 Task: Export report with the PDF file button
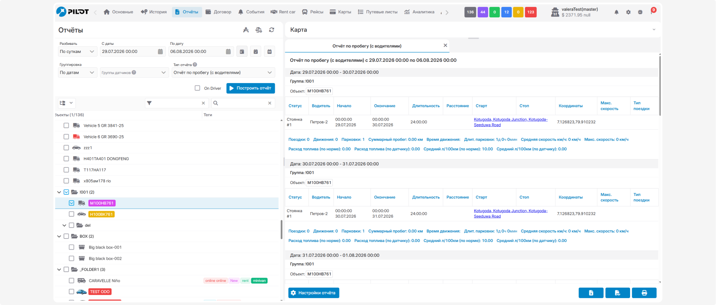click(x=618, y=293)
